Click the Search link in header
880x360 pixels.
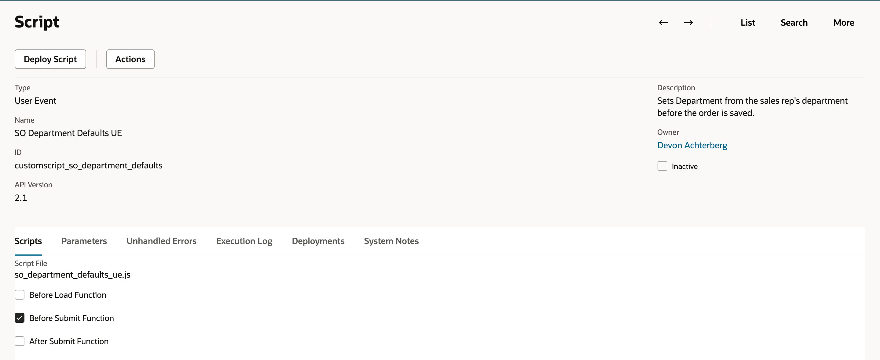(x=794, y=23)
